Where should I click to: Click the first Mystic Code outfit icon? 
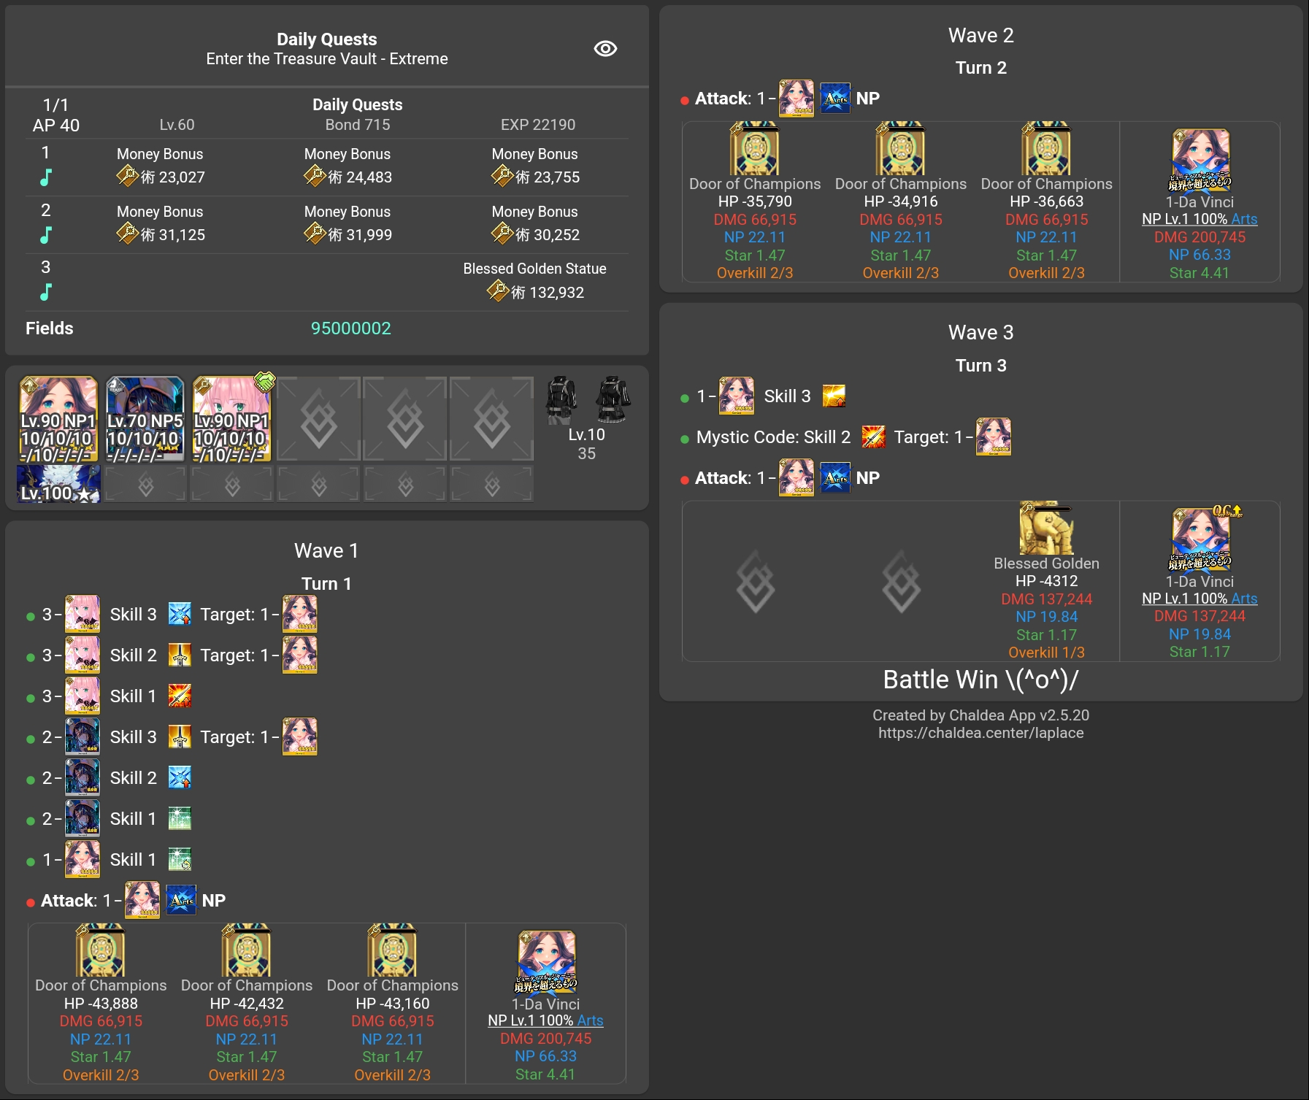point(561,399)
